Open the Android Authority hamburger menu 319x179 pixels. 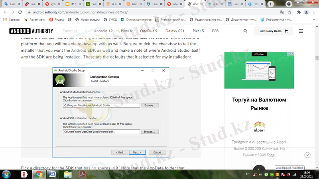(301, 31)
